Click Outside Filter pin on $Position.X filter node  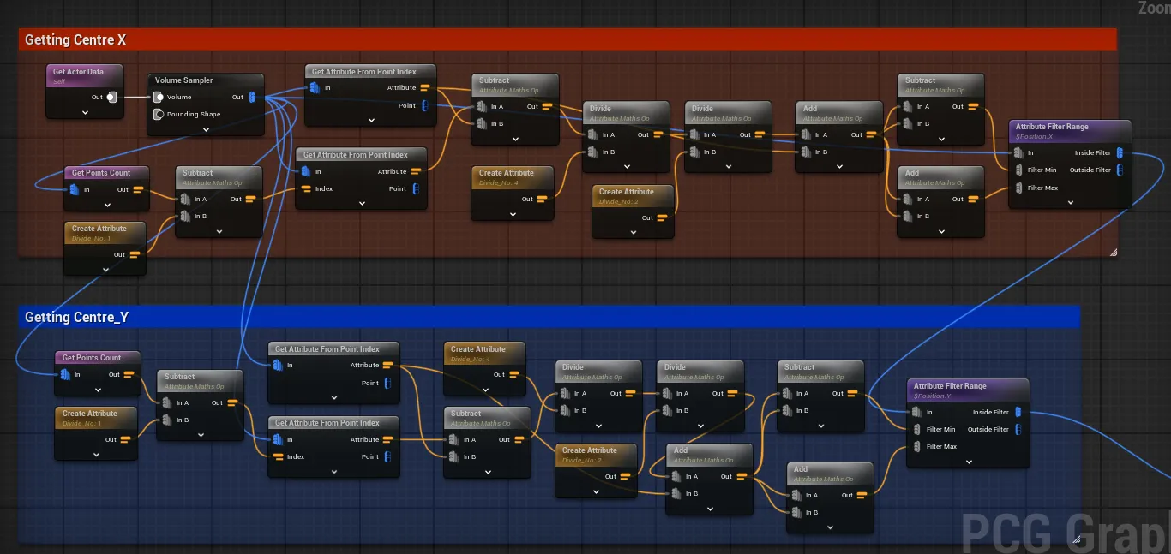[1120, 170]
